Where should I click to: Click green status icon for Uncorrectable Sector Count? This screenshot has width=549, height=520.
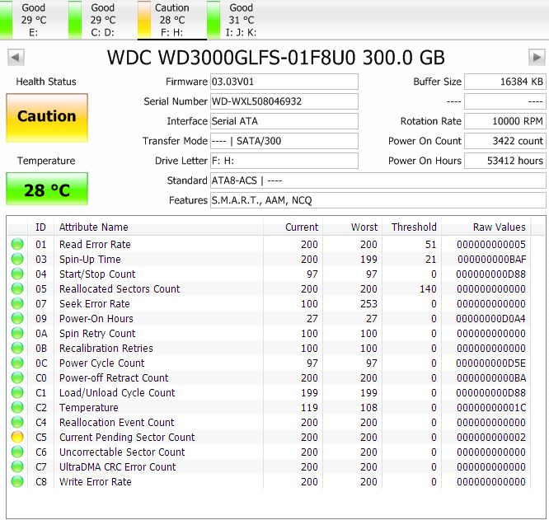coord(17,452)
